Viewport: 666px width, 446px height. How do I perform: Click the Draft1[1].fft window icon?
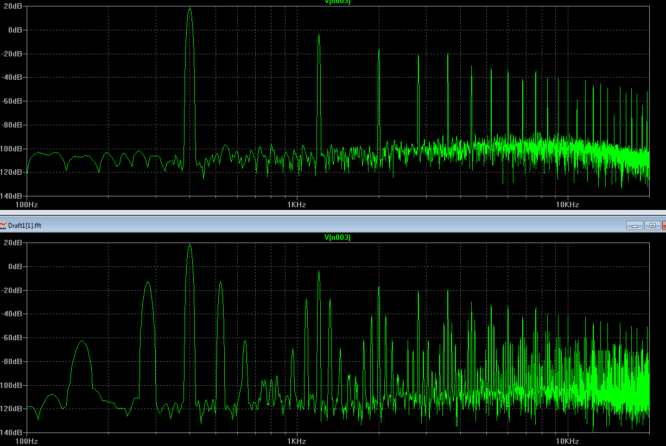3,225
